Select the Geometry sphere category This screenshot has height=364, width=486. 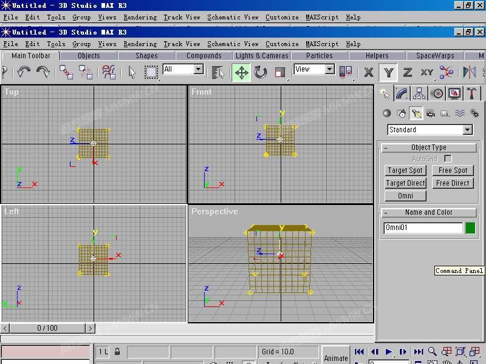[x=387, y=113]
